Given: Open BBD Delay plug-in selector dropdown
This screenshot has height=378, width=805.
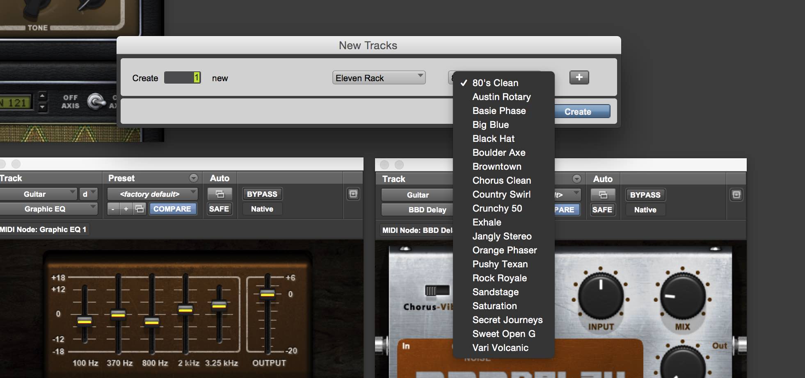Looking at the screenshot, I should pyautogui.click(x=417, y=209).
